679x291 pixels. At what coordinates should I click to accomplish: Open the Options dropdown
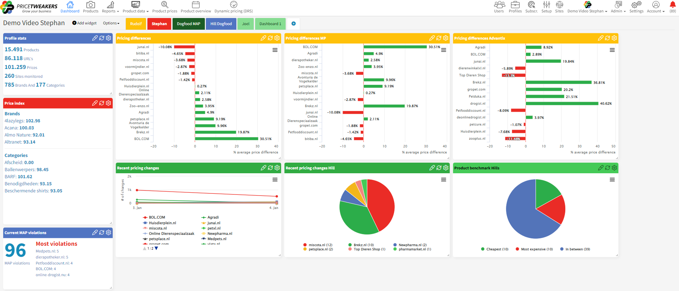tap(111, 23)
